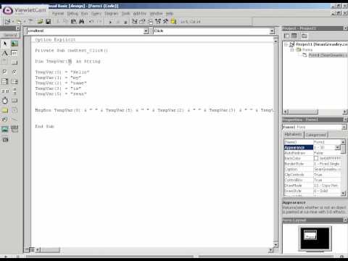Image resolution: width=348 pixels, height=261 pixels.
Task: Click the code editor vertical scrollbar down arrow
Action: [x=275, y=244]
